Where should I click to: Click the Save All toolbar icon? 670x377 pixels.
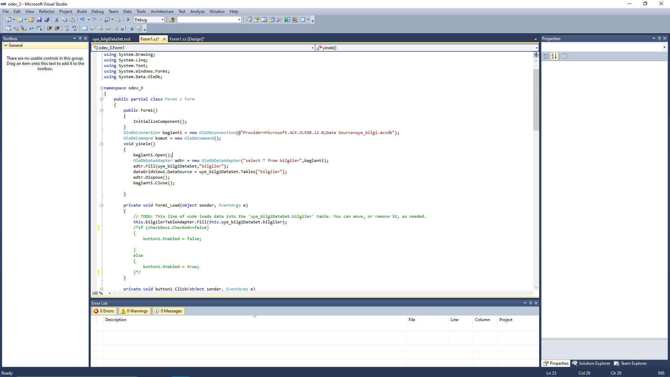tap(47, 20)
